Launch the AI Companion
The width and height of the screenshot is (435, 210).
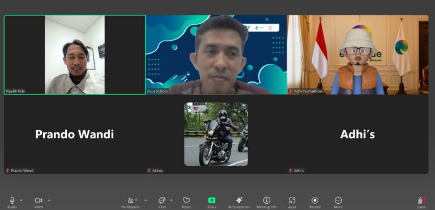[x=239, y=202]
